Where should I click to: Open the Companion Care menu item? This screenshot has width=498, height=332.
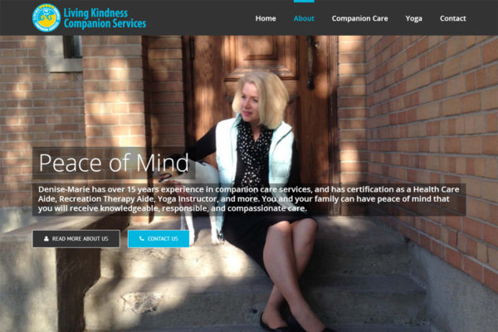(x=360, y=18)
